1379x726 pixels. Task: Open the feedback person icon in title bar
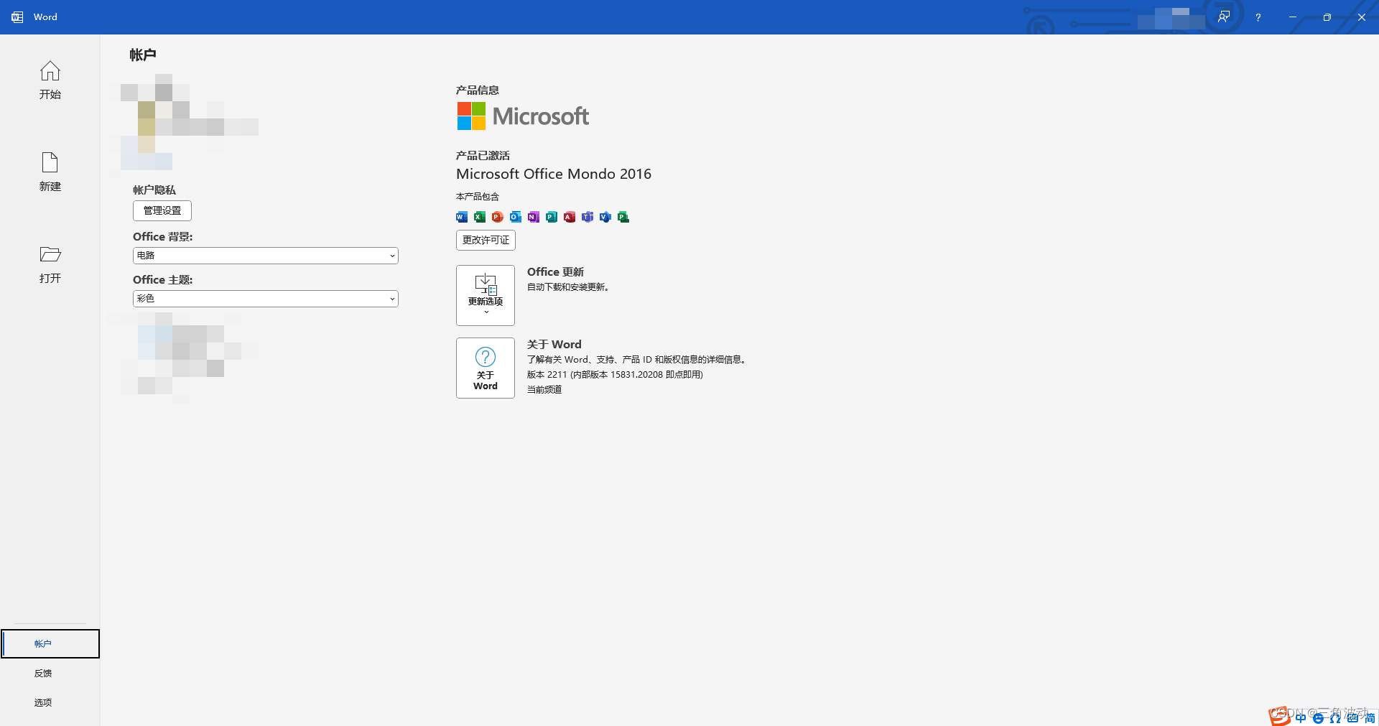click(1224, 17)
